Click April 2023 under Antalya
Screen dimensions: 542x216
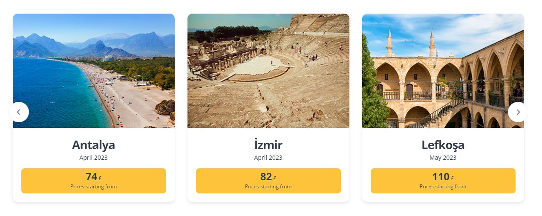[94, 158]
